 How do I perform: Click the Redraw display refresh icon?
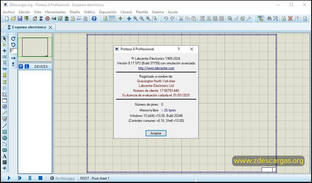(x=105, y=18)
